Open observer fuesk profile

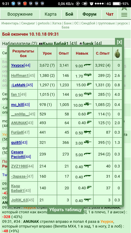pos(88,43)
